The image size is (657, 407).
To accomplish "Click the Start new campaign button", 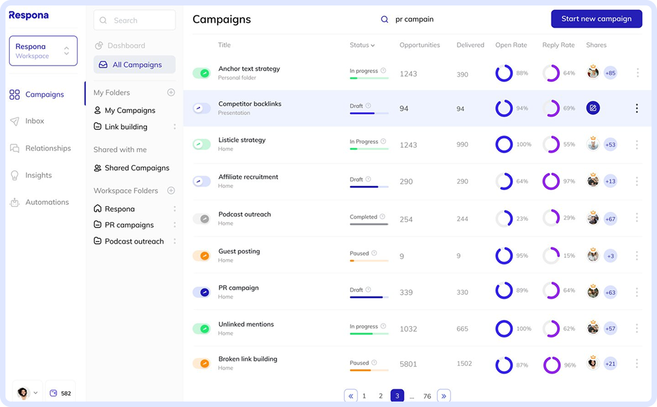I will (596, 19).
